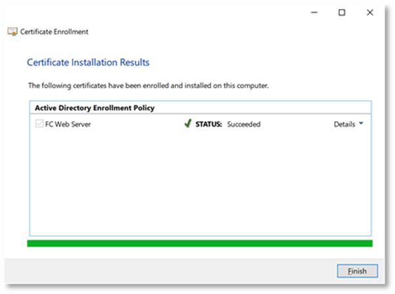This screenshot has height=294, width=395.
Task: Maximize the Certificate Enrollment window
Action: pos(342,12)
